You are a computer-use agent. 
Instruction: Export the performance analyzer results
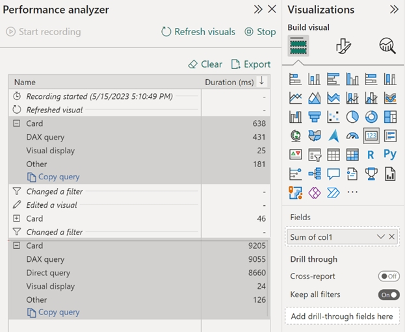coord(251,64)
